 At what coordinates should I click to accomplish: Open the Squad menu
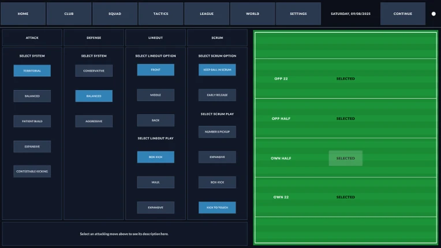pos(115,14)
